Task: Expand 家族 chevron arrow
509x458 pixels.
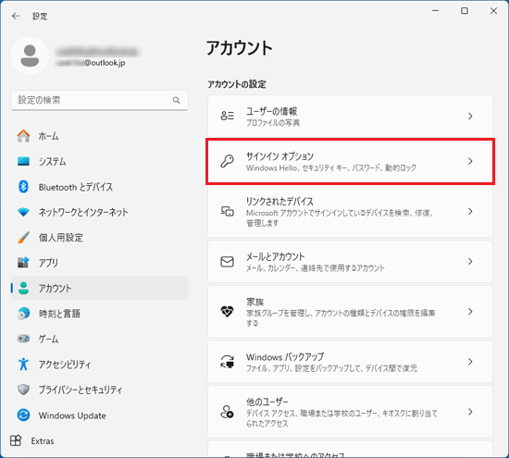Action: [470, 312]
